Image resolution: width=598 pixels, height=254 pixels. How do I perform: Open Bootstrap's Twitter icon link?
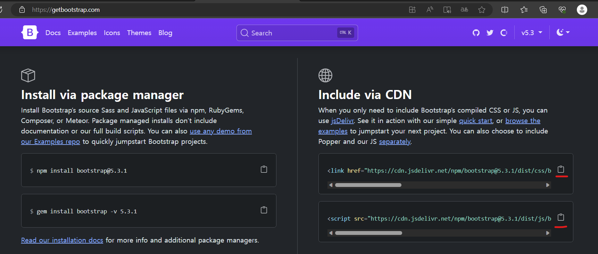[x=490, y=33]
